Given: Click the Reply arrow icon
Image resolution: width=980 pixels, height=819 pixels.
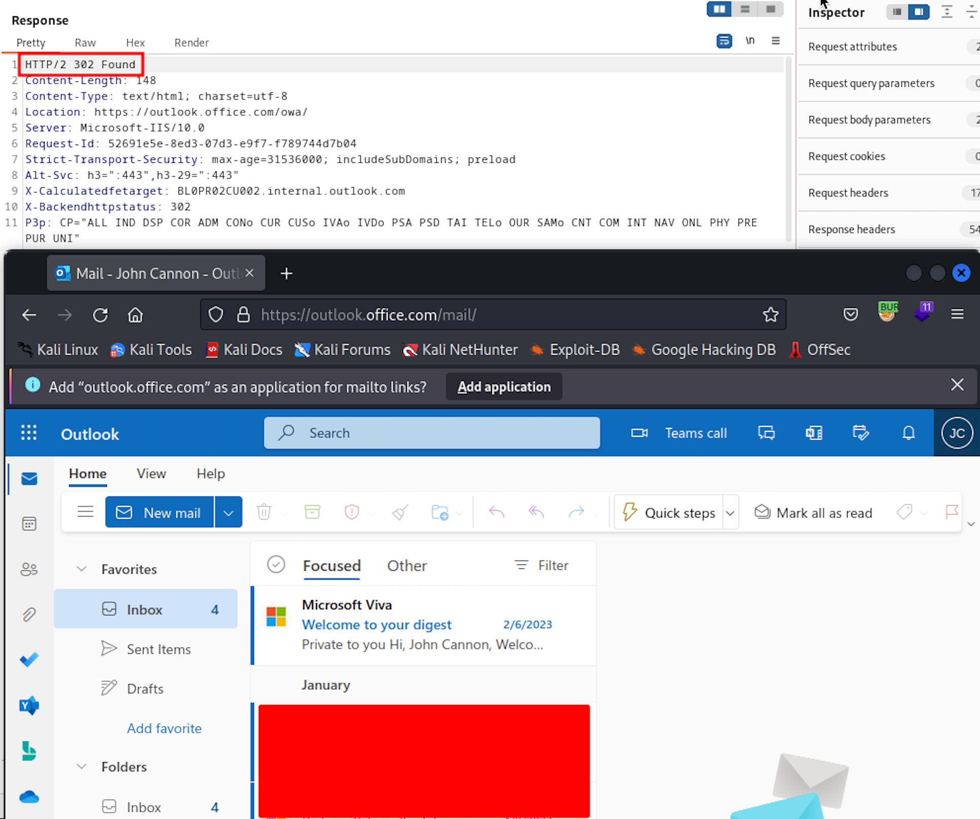Looking at the screenshot, I should click(497, 511).
